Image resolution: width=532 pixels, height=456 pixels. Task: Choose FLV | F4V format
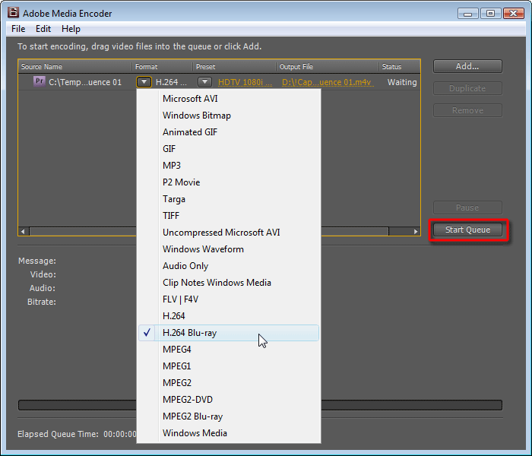pyautogui.click(x=229, y=299)
